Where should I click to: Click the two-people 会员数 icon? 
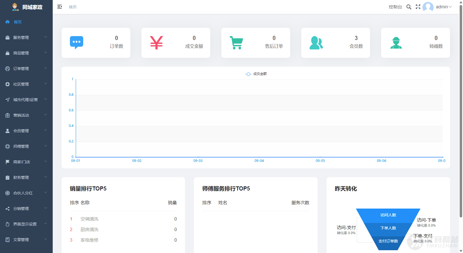tap(316, 43)
